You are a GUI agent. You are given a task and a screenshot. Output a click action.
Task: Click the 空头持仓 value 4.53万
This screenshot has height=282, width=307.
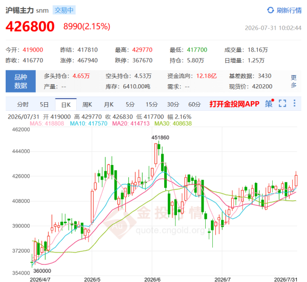[x=143, y=76]
